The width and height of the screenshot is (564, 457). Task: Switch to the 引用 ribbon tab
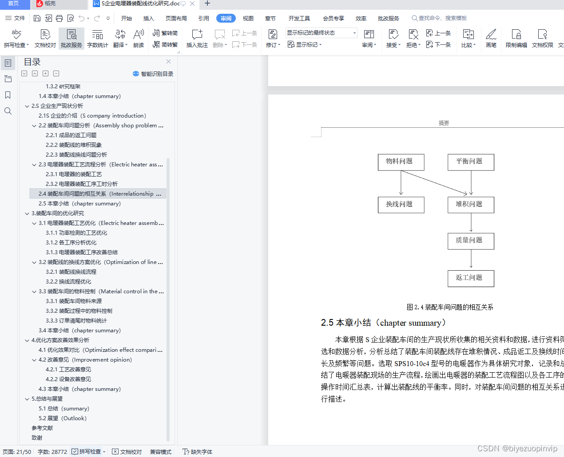[204, 18]
